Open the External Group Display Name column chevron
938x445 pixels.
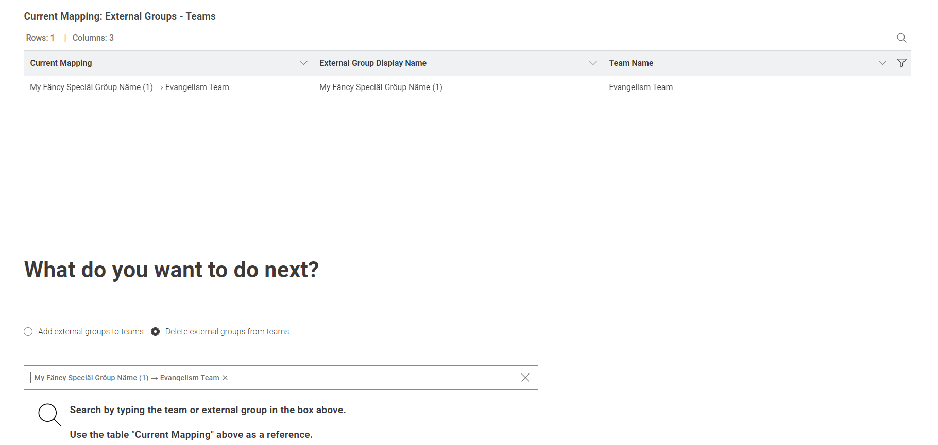click(x=593, y=63)
